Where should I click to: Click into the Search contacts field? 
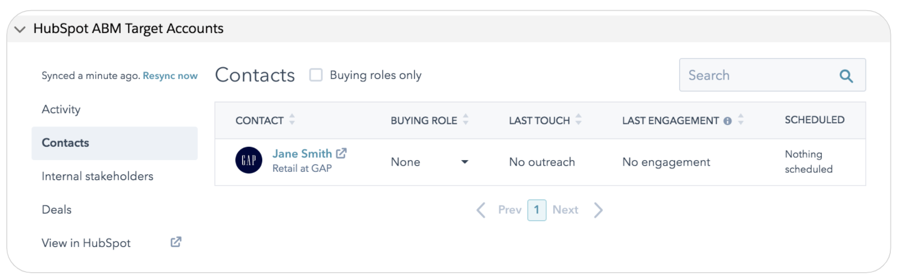758,76
